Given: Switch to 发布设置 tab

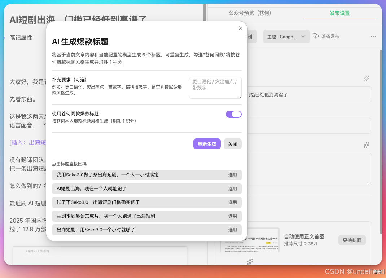Looking at the screenshot, I should click(339, 13).
